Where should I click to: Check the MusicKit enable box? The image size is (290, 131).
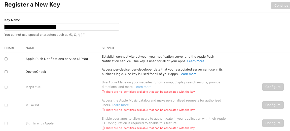click(6, 105)
